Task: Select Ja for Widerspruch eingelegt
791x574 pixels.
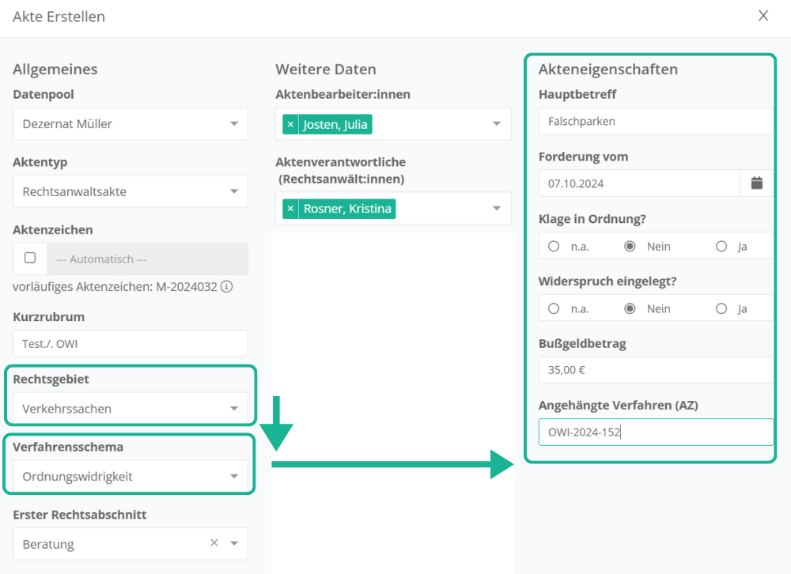Action: [x=721, y=308]
